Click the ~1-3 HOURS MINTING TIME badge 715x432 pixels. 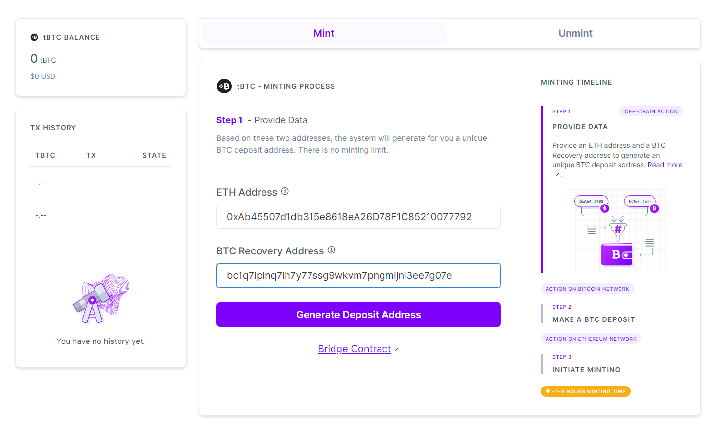click(x=585, y=391)
